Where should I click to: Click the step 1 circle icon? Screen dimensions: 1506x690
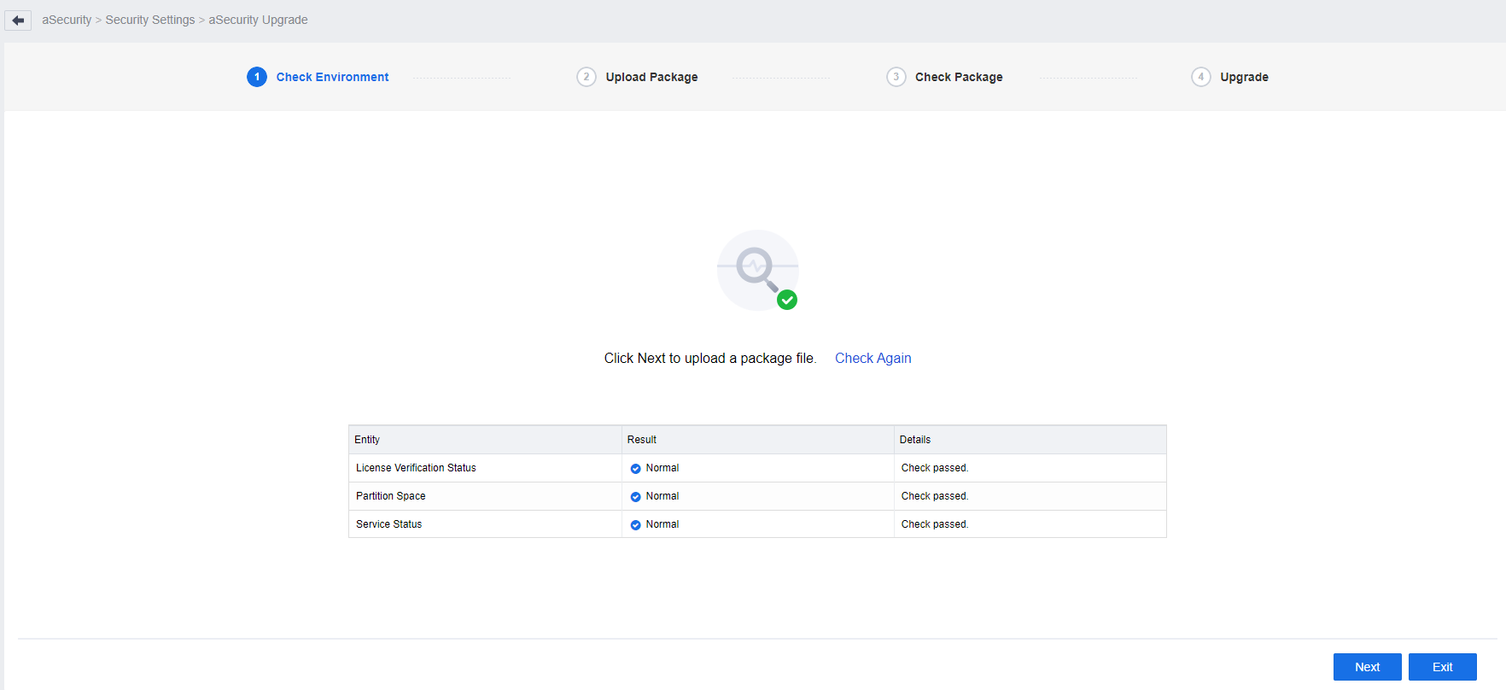click(257, 77)
